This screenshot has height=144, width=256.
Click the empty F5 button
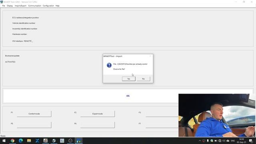point(34,125)
